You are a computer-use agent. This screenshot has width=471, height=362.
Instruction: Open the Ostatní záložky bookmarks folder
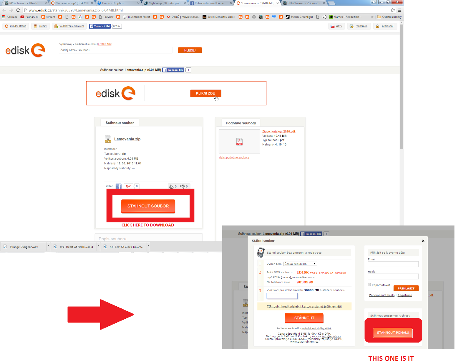point(389,17)
